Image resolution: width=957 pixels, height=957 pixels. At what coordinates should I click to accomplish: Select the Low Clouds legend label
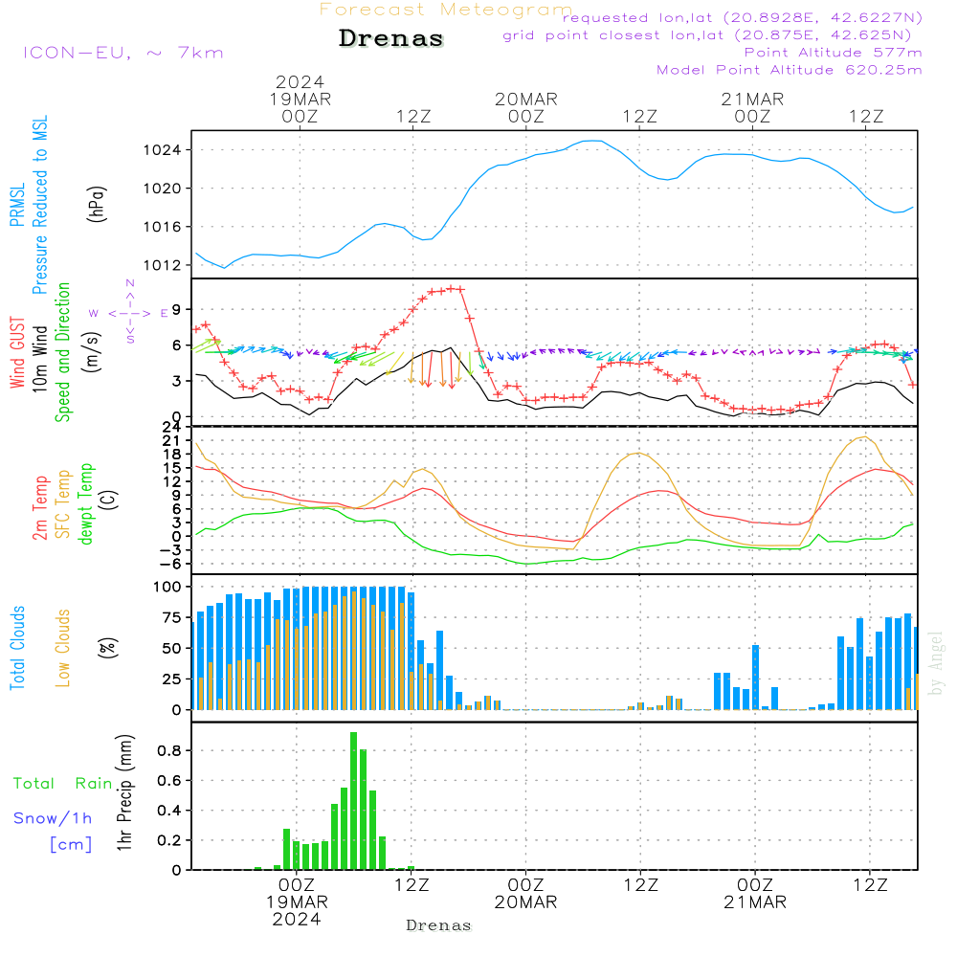tap(64, 648)
